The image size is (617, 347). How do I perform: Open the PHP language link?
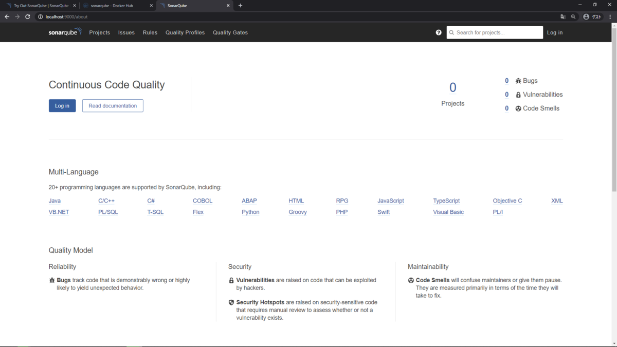click(342, 212)
